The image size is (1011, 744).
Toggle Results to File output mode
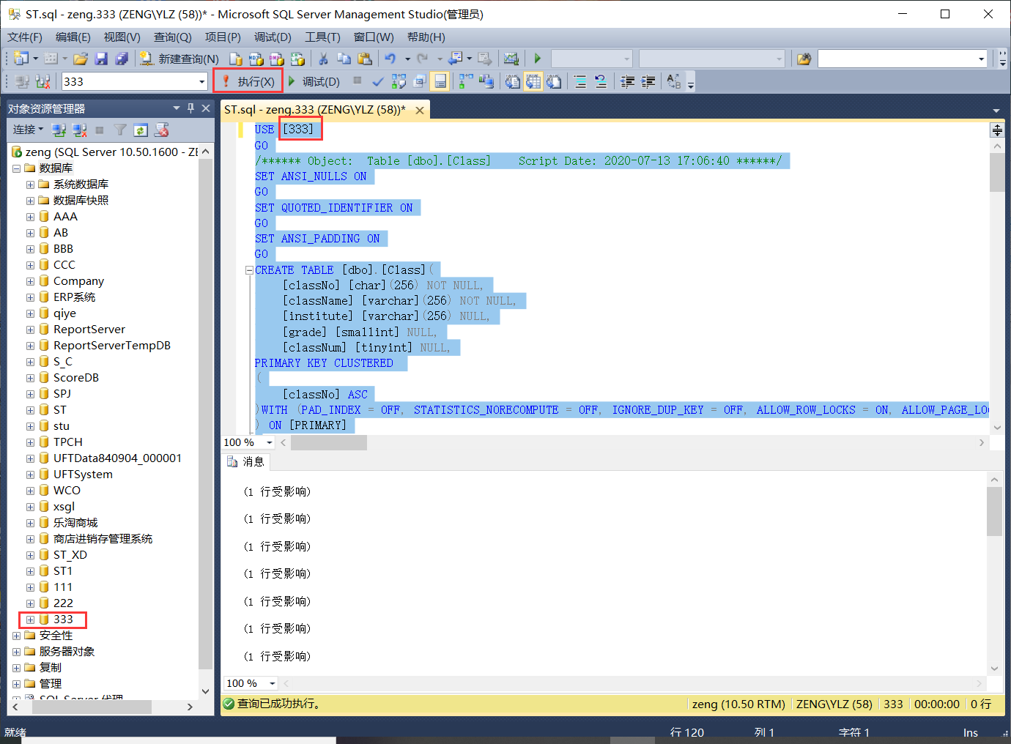pyautogui.click(x=555, y=81)
